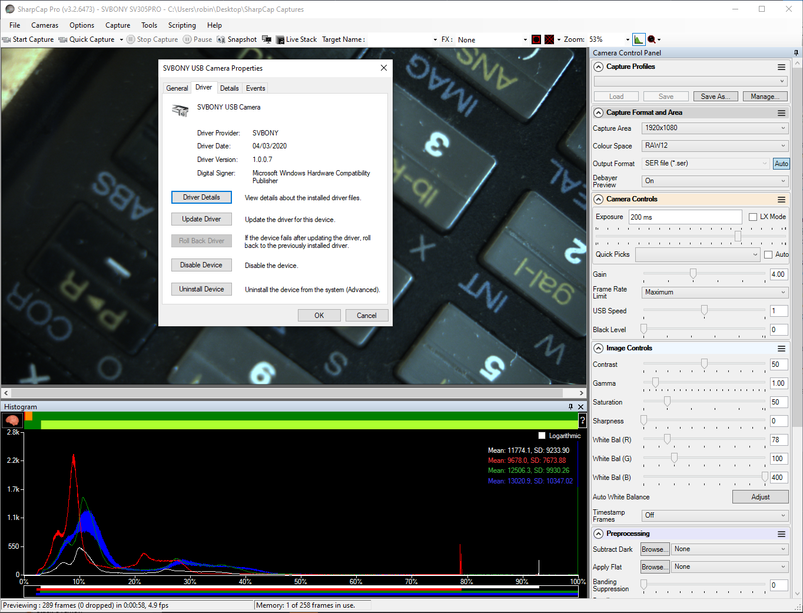Enable the Logarithmic histogram checkbox
Screen dimensions: 803x613
pyautogui.click(x=542, y=436)
